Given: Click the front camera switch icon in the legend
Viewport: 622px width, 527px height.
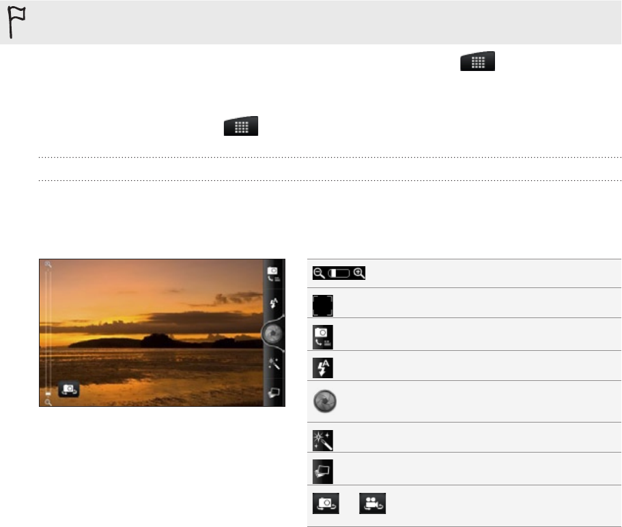Looking at the screenshot, I should point(326,503).
